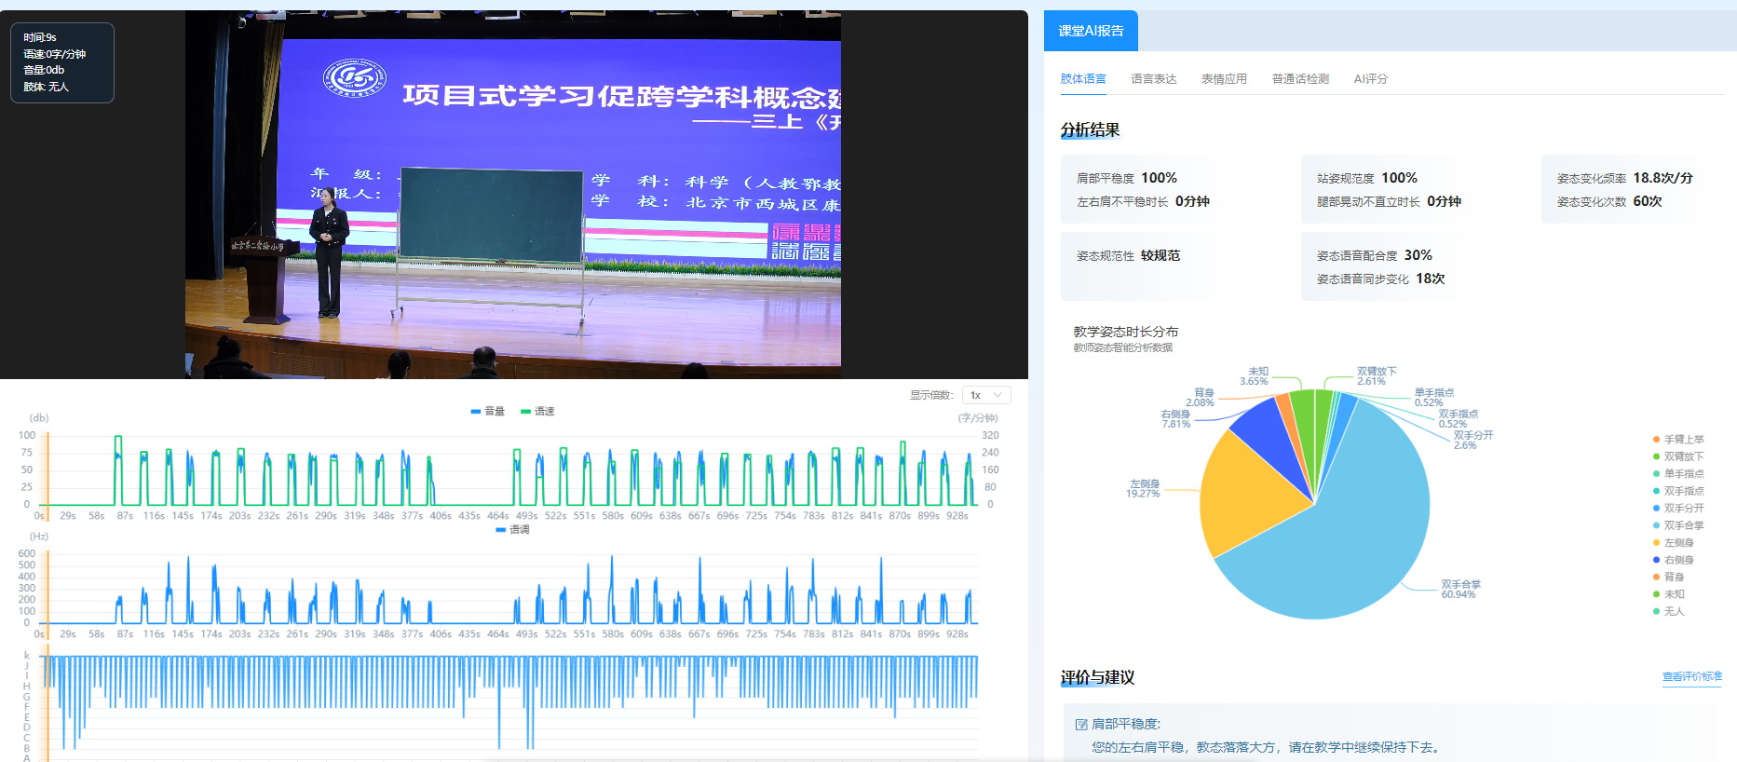Select the AI评分 tab
The image size is (1737, 762).
point(1370,79)
